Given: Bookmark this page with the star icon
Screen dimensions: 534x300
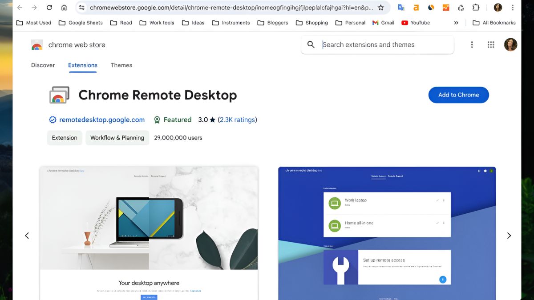Looking at the screenshot, I should coord(381,8).
